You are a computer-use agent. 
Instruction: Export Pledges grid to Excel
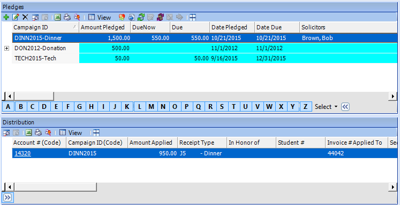point(58,17)
